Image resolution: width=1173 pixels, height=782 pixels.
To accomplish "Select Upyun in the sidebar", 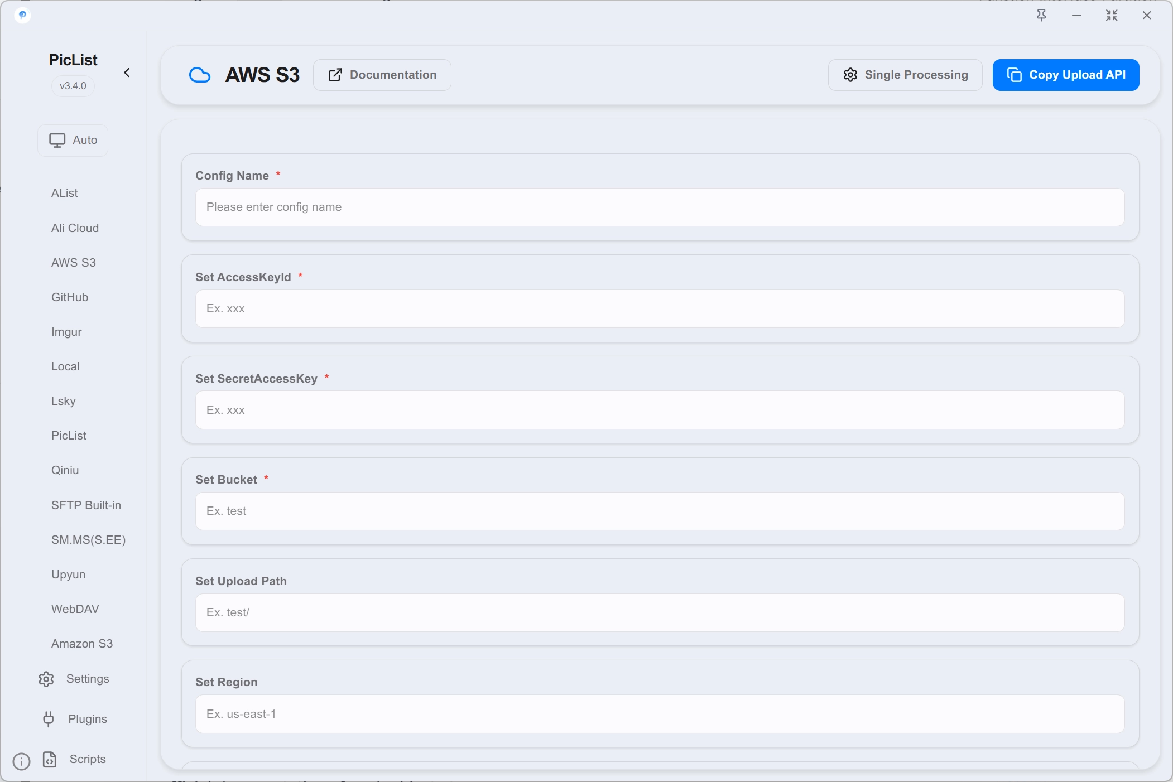I will (69, 575).
